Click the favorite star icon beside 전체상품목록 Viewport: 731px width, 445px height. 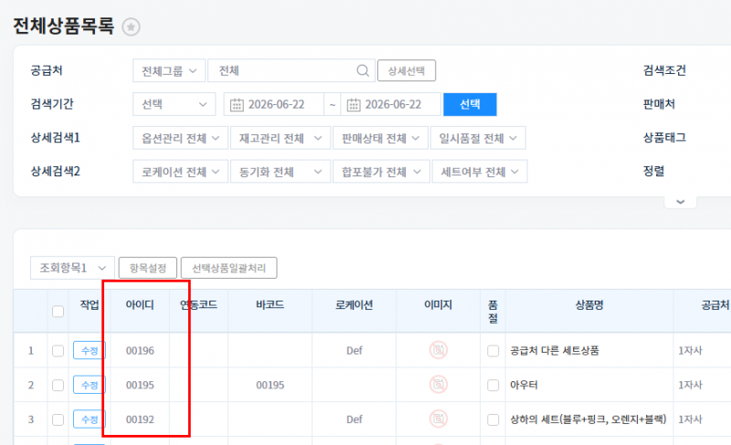(131, 27)
